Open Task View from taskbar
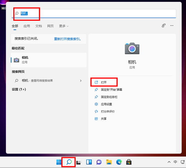 (79, 162)
